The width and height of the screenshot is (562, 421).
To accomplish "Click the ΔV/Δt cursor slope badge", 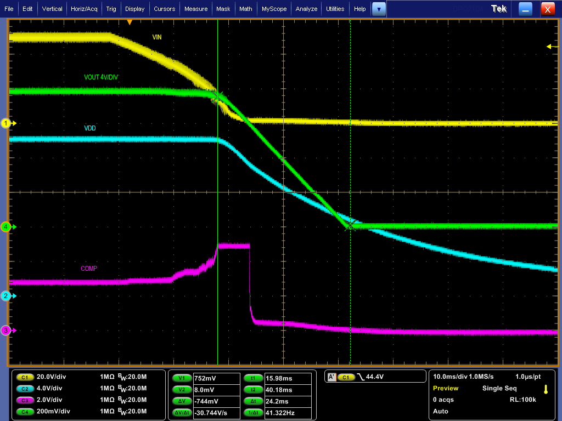I will point(182,412).
